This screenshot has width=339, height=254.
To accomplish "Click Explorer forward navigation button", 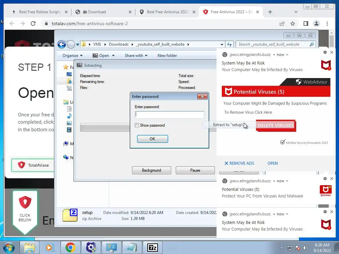I will [x=71, y=45].
